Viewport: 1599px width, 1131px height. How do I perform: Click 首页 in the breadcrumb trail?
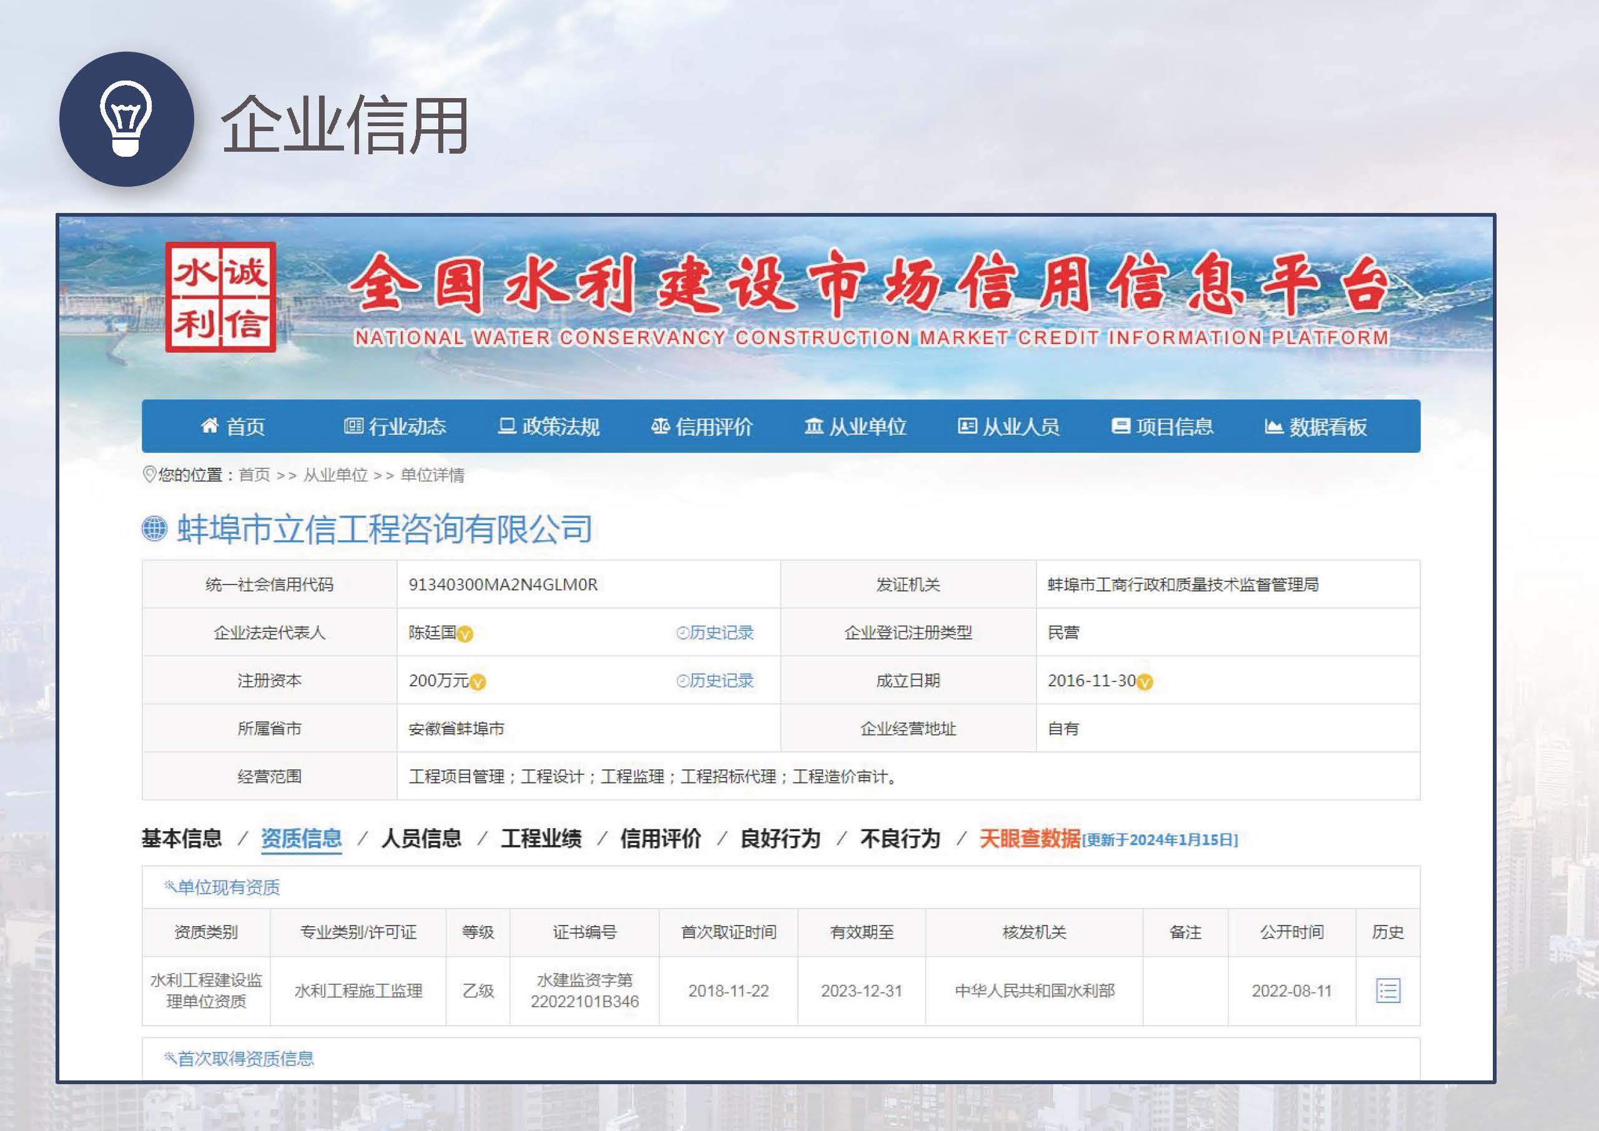point(254,475)
